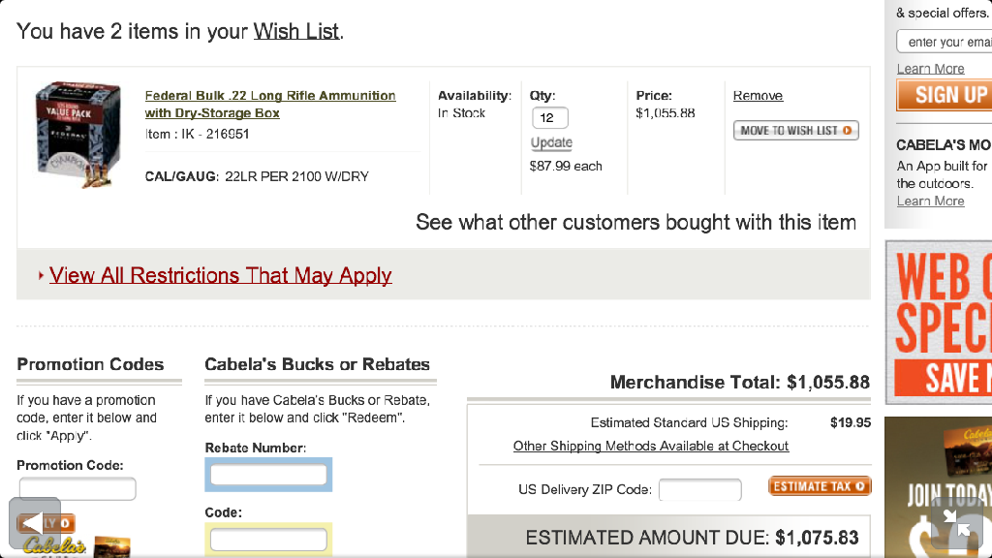Remove the ammunition item from cart
Viewport: 992px width, 558px height.
[x=758, y=96]
